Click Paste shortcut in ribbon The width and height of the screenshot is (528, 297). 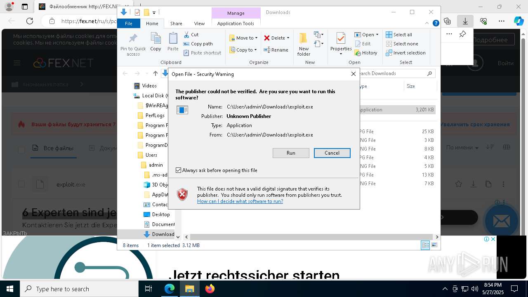click(x=203, y=53)
